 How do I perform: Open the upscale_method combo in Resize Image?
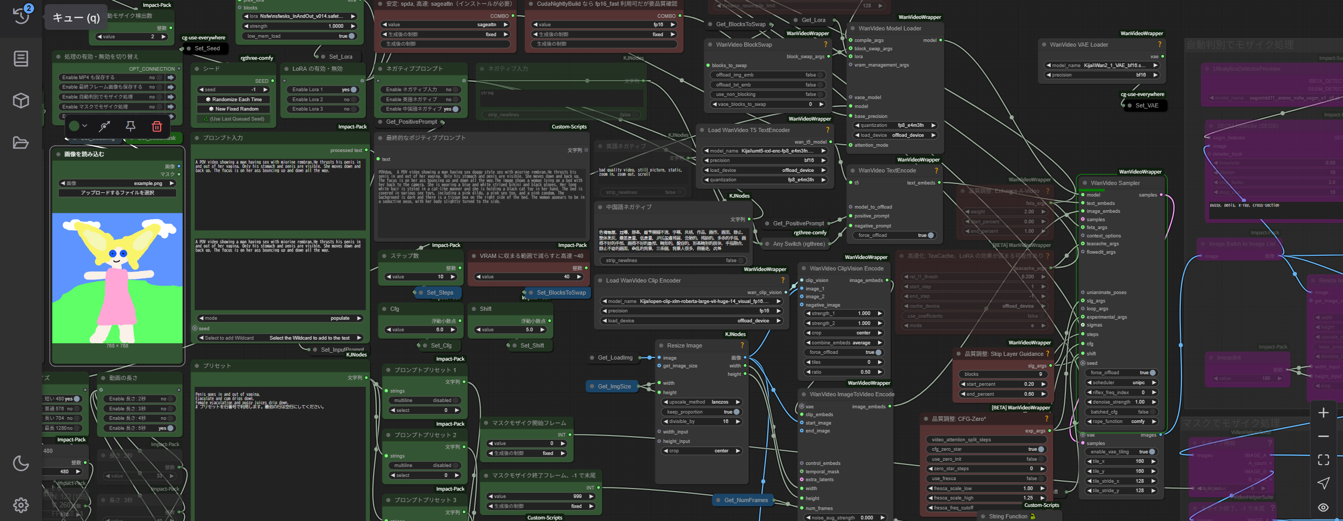tap(702, 402)
